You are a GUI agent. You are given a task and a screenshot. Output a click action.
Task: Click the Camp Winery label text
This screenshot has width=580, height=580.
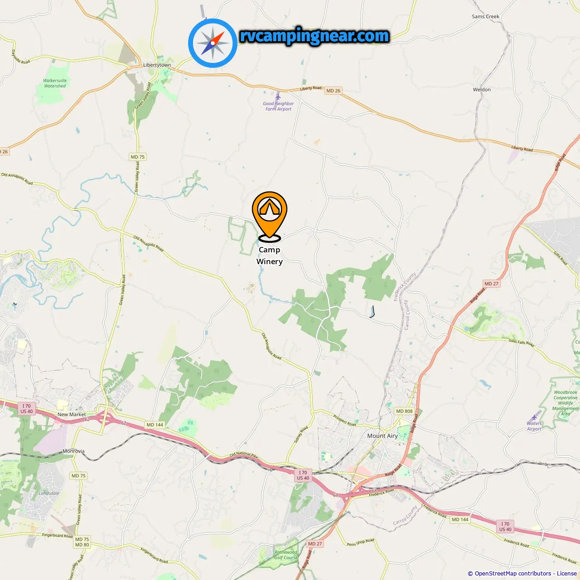(x=270, y=256)
